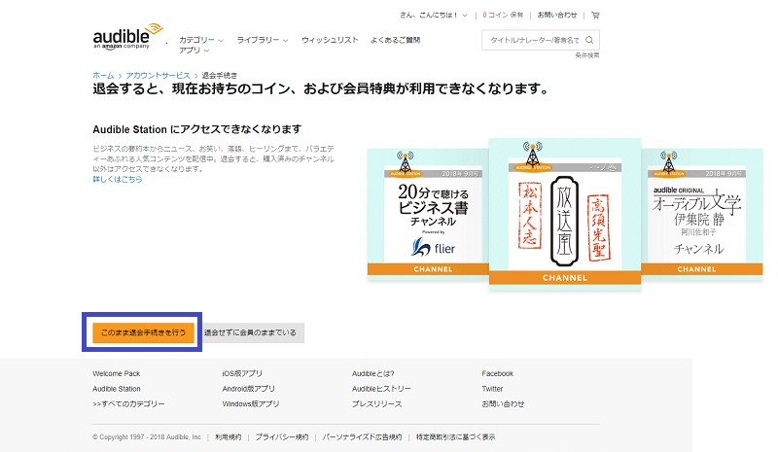Open Audibleヒストリー footer link
The width and height of the screenshot is (778, 452).
coord(381,389)
